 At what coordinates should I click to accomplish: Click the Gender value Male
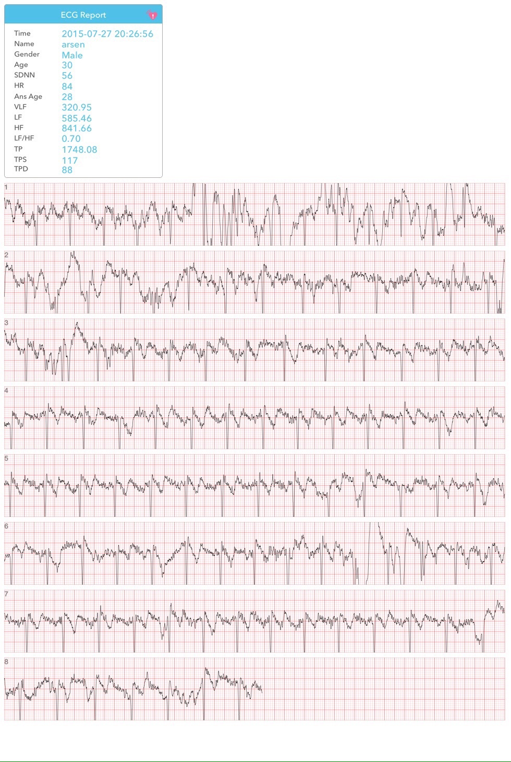[x=72, y=55]
